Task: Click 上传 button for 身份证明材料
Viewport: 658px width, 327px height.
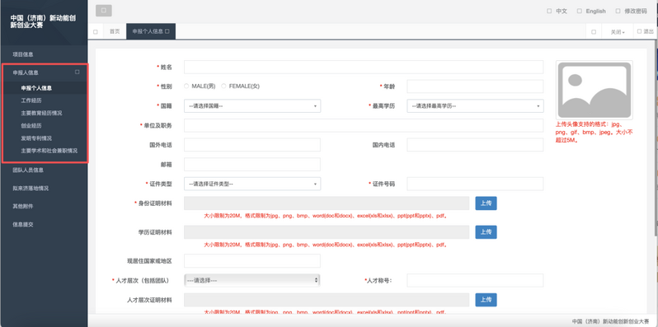Action: [486, 203]
